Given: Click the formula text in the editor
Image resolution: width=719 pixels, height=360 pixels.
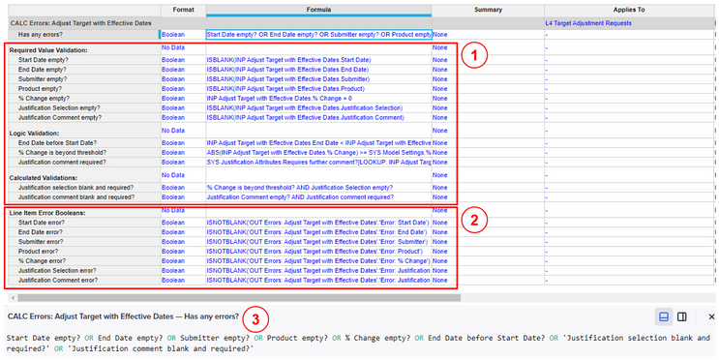Looking at the screenshot, I should [x=358, y=344].
